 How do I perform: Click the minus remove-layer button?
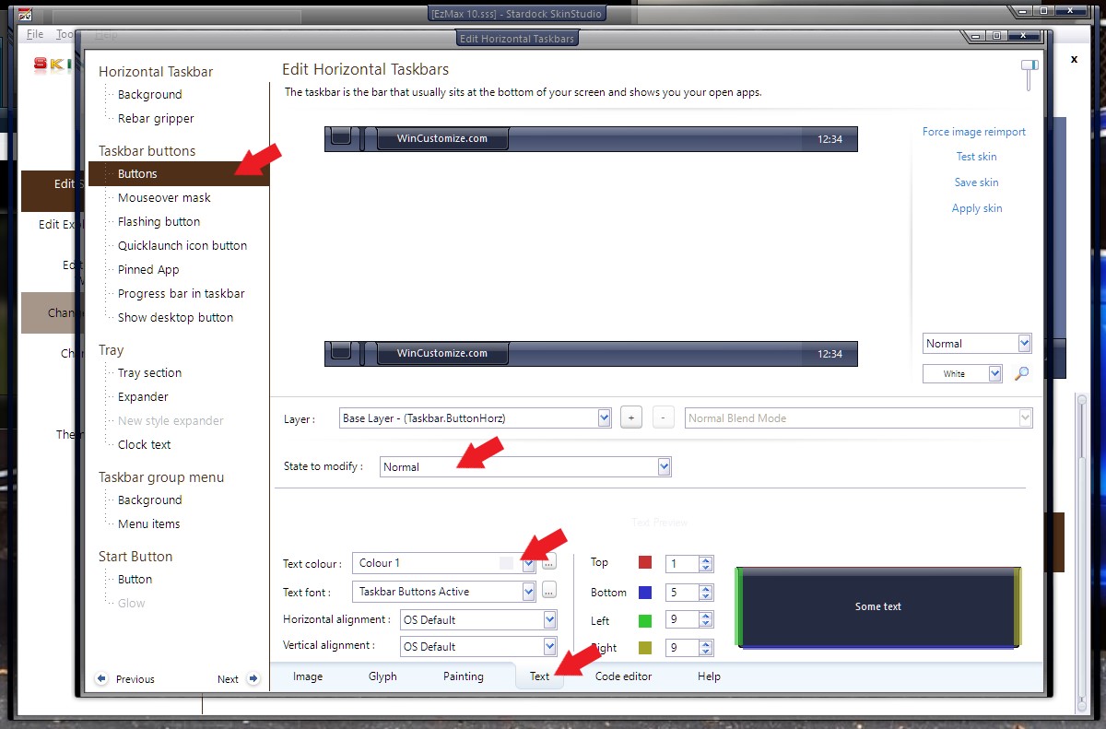point(664,417)
